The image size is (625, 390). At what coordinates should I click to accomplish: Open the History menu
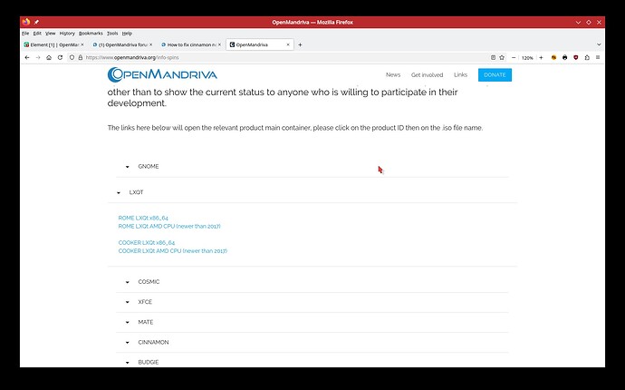[x=67, y=34]
